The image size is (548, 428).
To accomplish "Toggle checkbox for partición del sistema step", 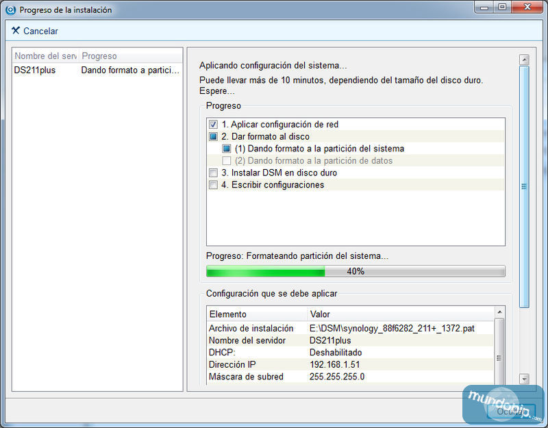I will (227, 149).
